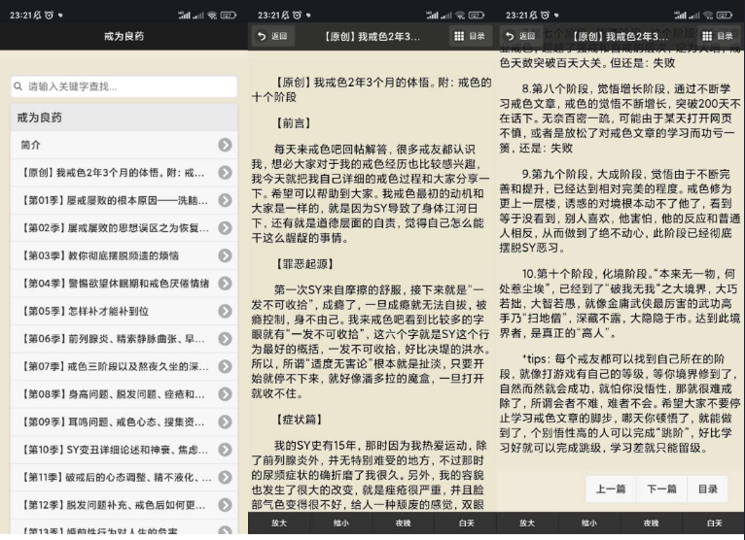Open the 目录 grid icon in the rightmost reader header

click(x=718, y=36)
